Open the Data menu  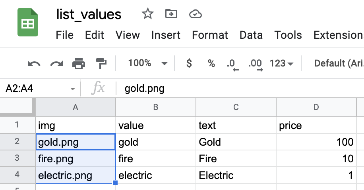coord(251,35)
